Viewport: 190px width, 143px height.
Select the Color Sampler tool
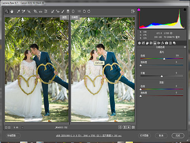coord(23,12)
